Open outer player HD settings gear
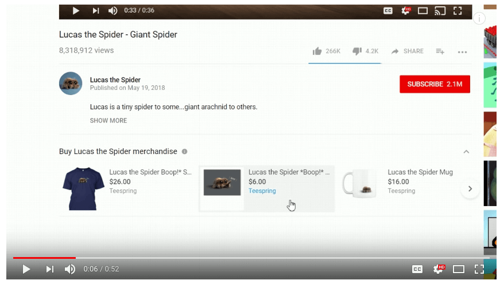This screenshot has width=500, height=284. pos(439,269)
